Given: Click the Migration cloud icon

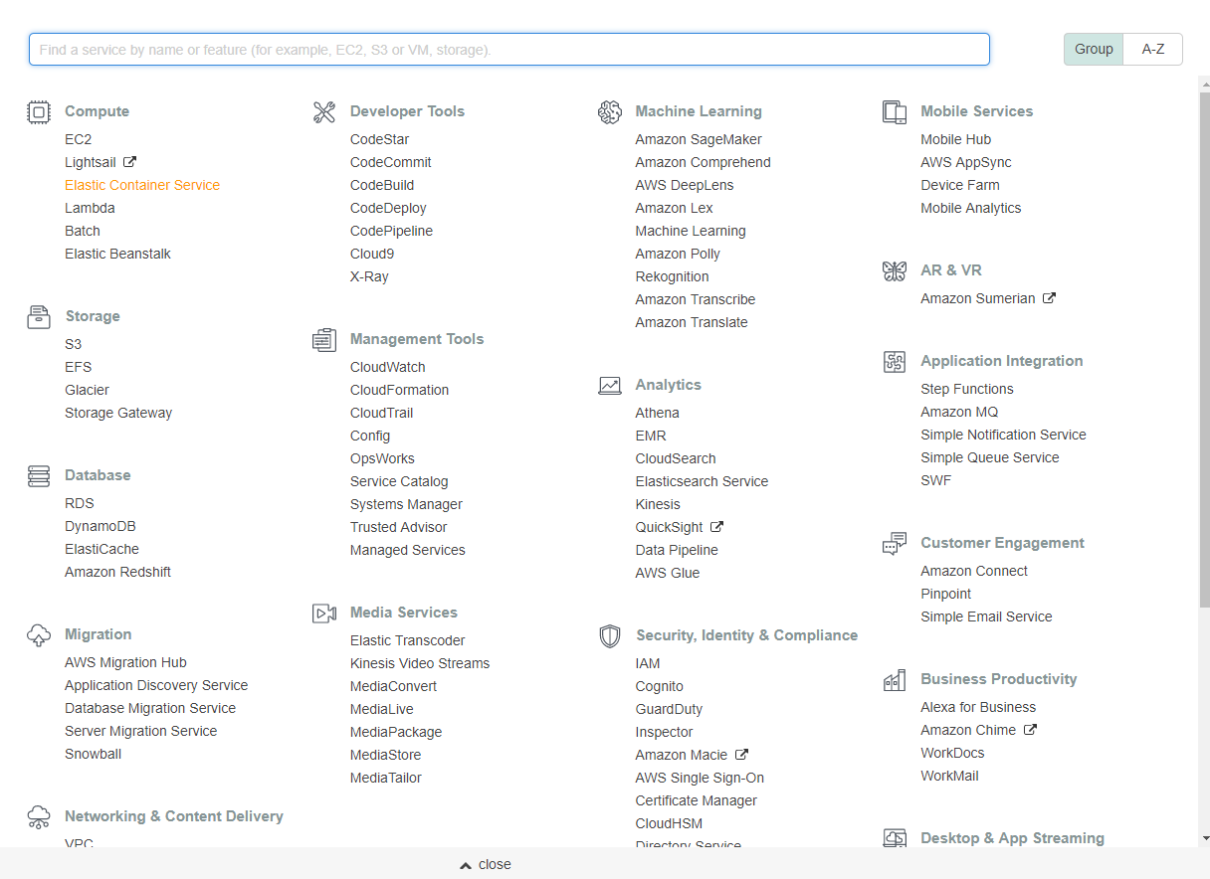Looking at the screenshot, I should [x=39, y=634].
